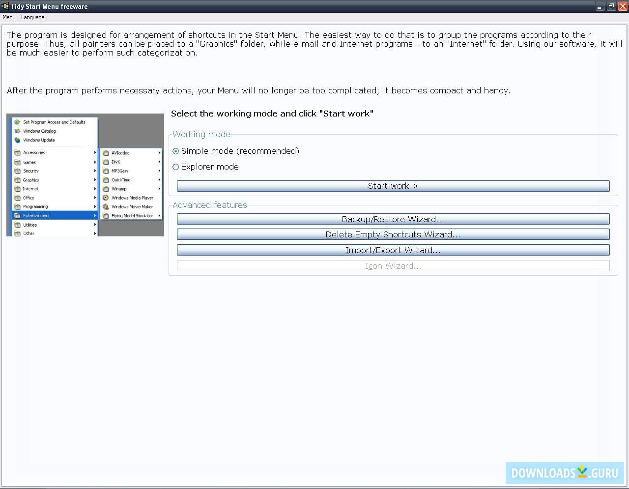Click the Windows Media Player icon in the menu preview
Screen dimensions: 629x489
tap(105, 198)
